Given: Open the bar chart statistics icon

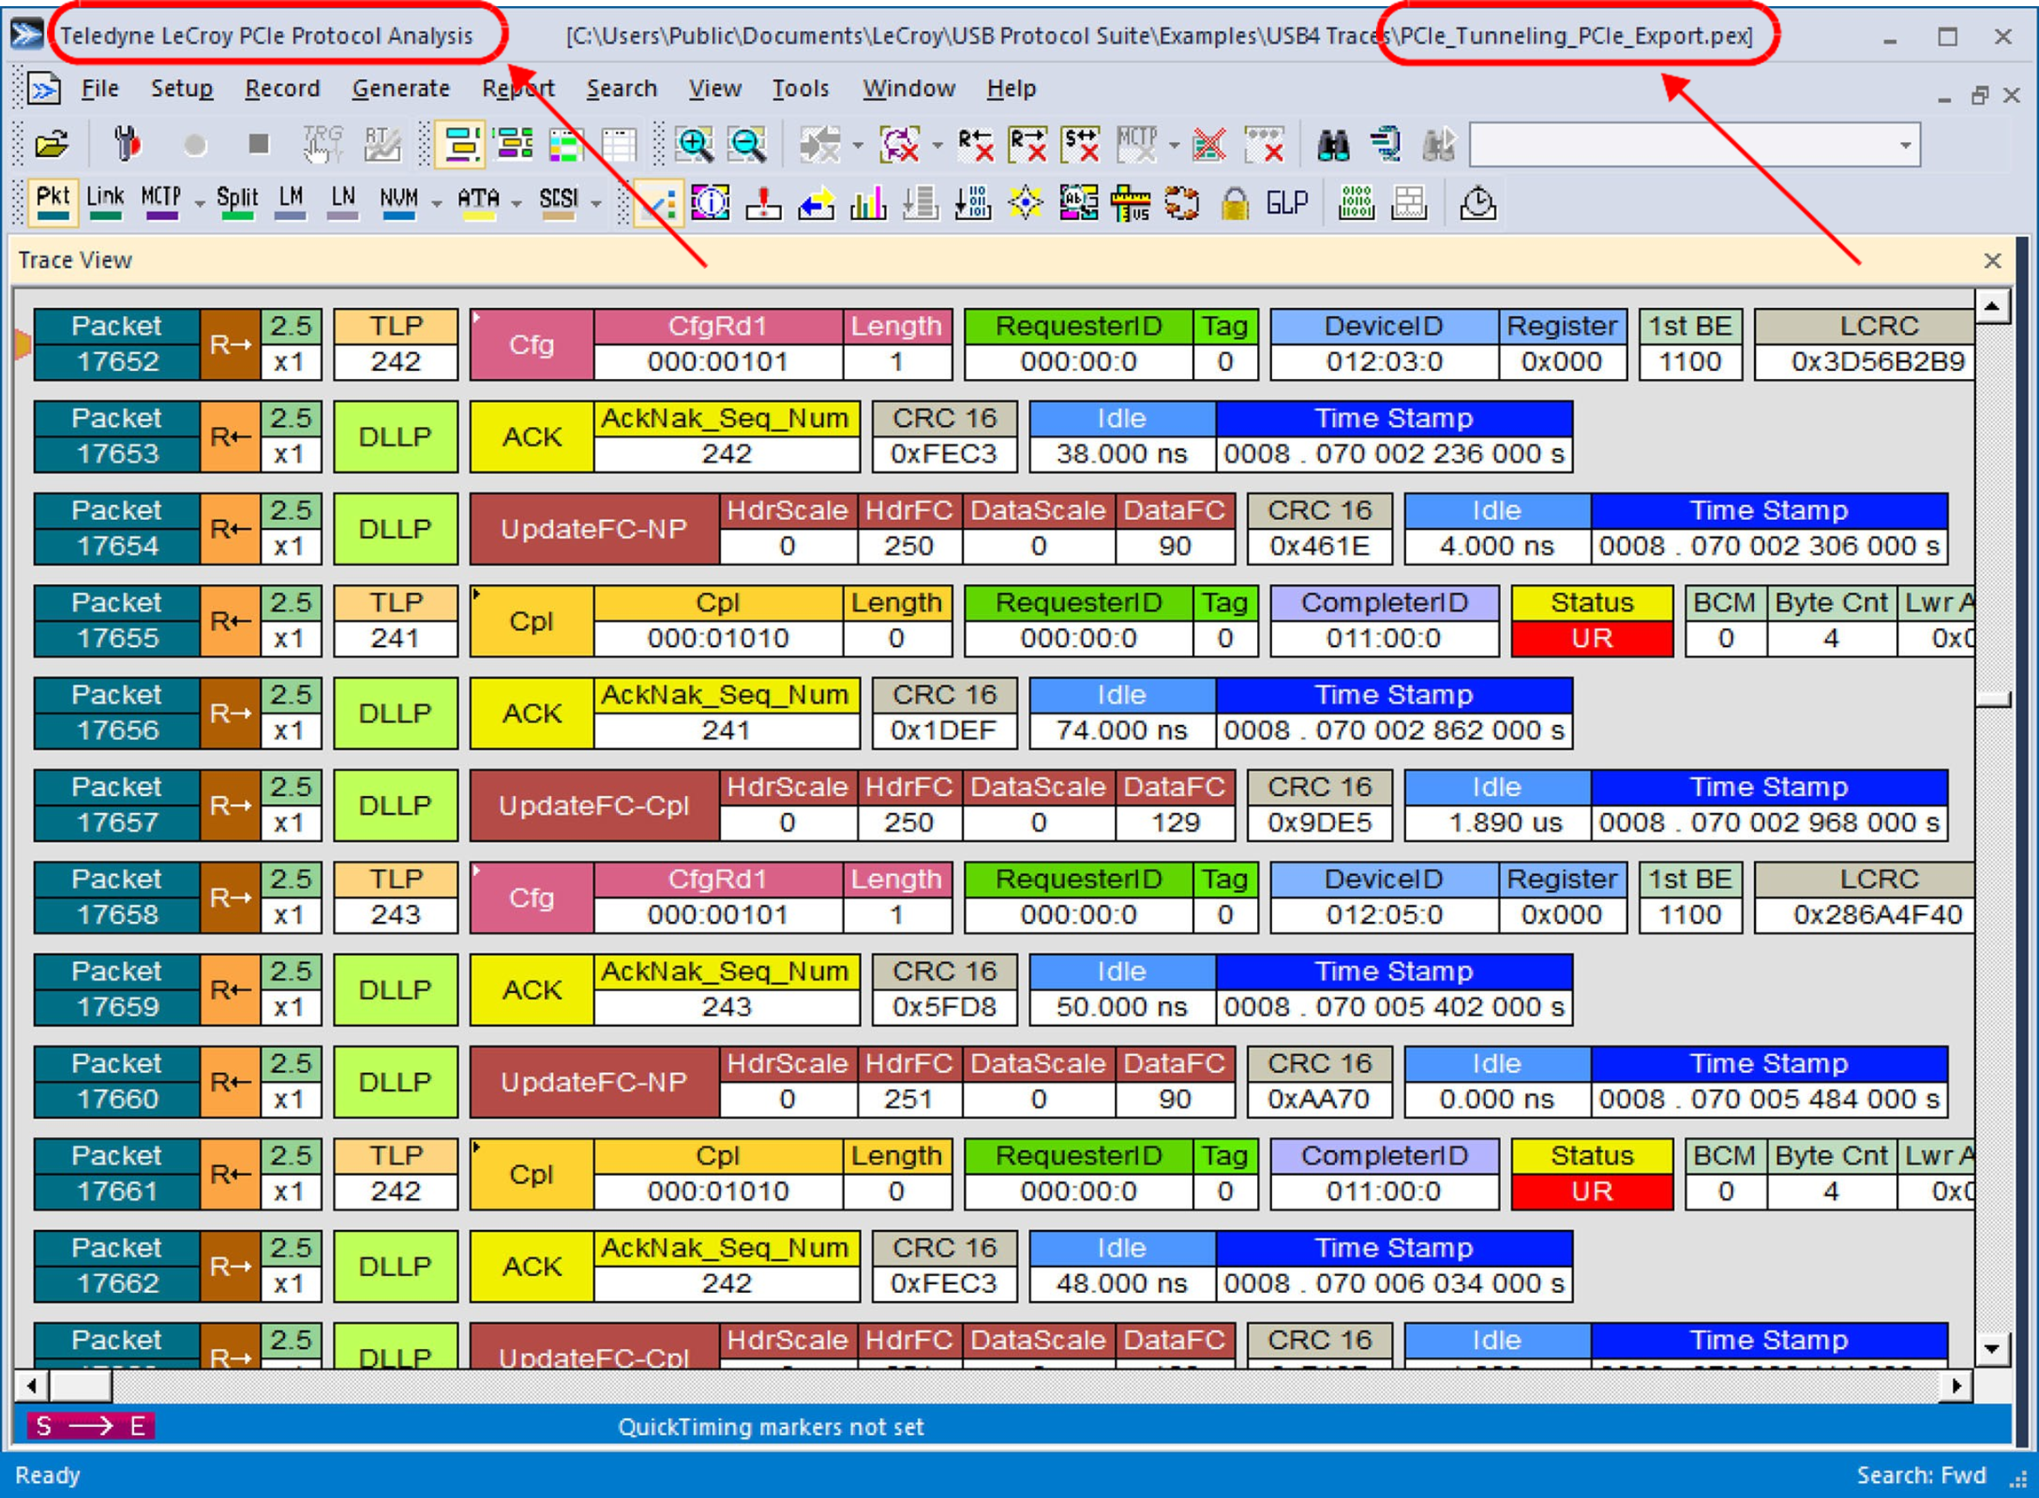Looking at the screenshot, I should (x=868, y=203).
